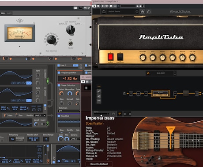203x167 pixels.
Task: Open the LFO rate unit Hz dropdown
Action: [73, 161]
